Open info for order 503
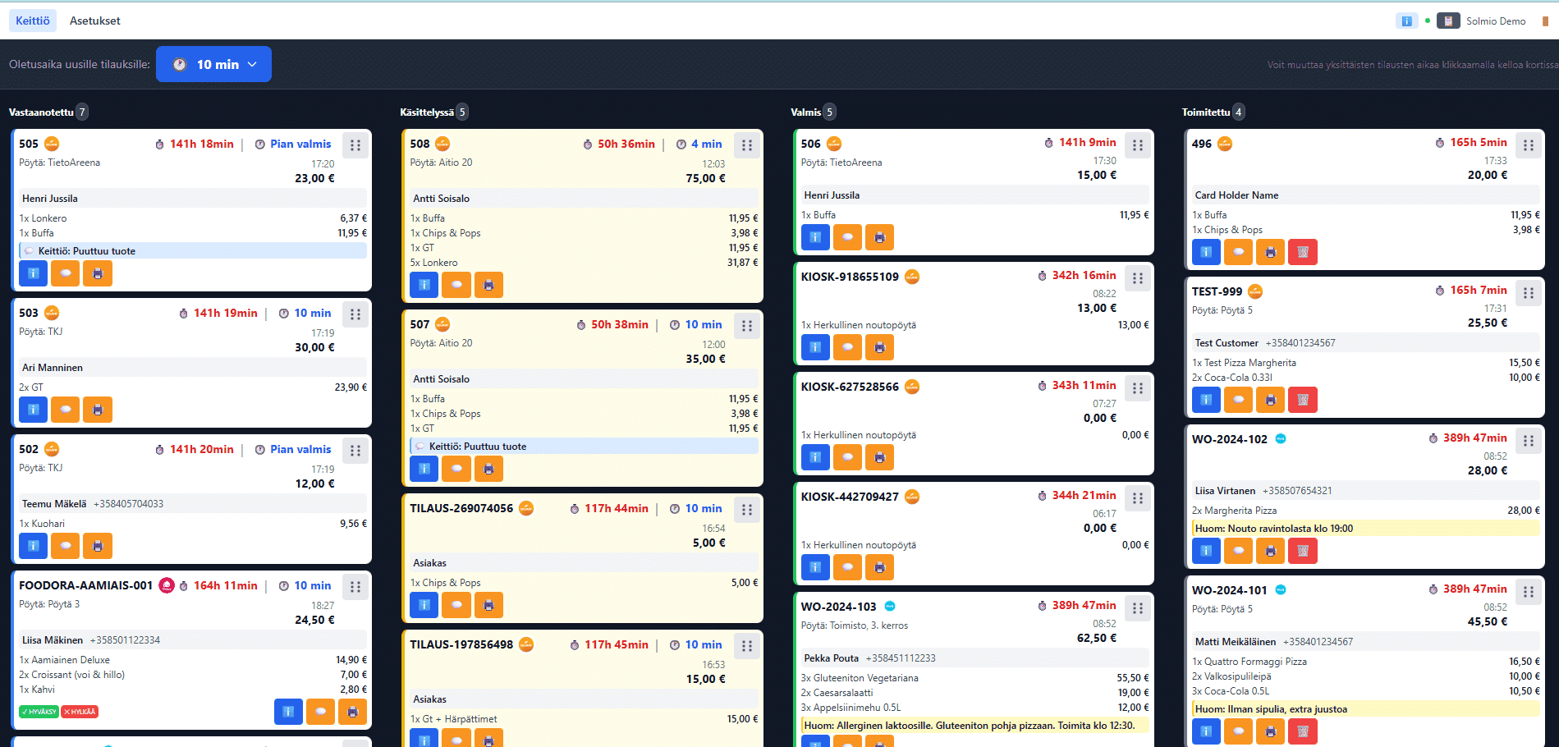The image size is (1559, 747). (x=33, y=410)
